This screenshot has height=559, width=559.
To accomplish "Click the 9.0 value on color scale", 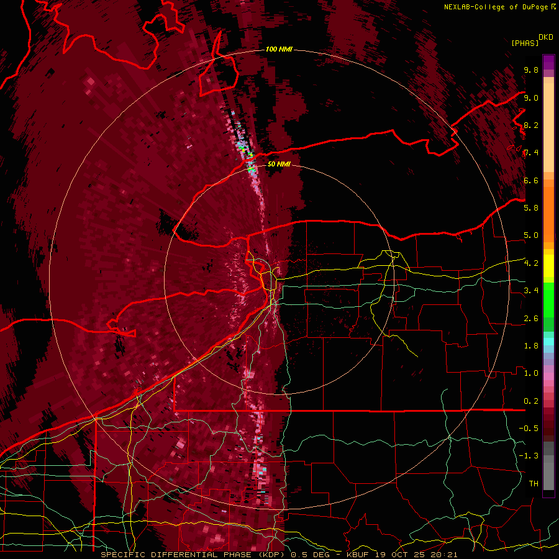I will (x=531, y=98).
